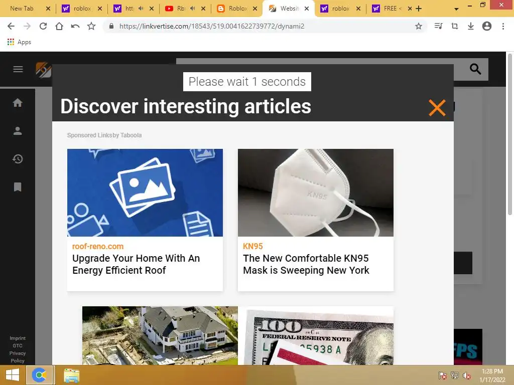This screenshot has width=514, height=385.
Task: Click the crop screenshot toolbar icon
Action: tap(455, 26)
